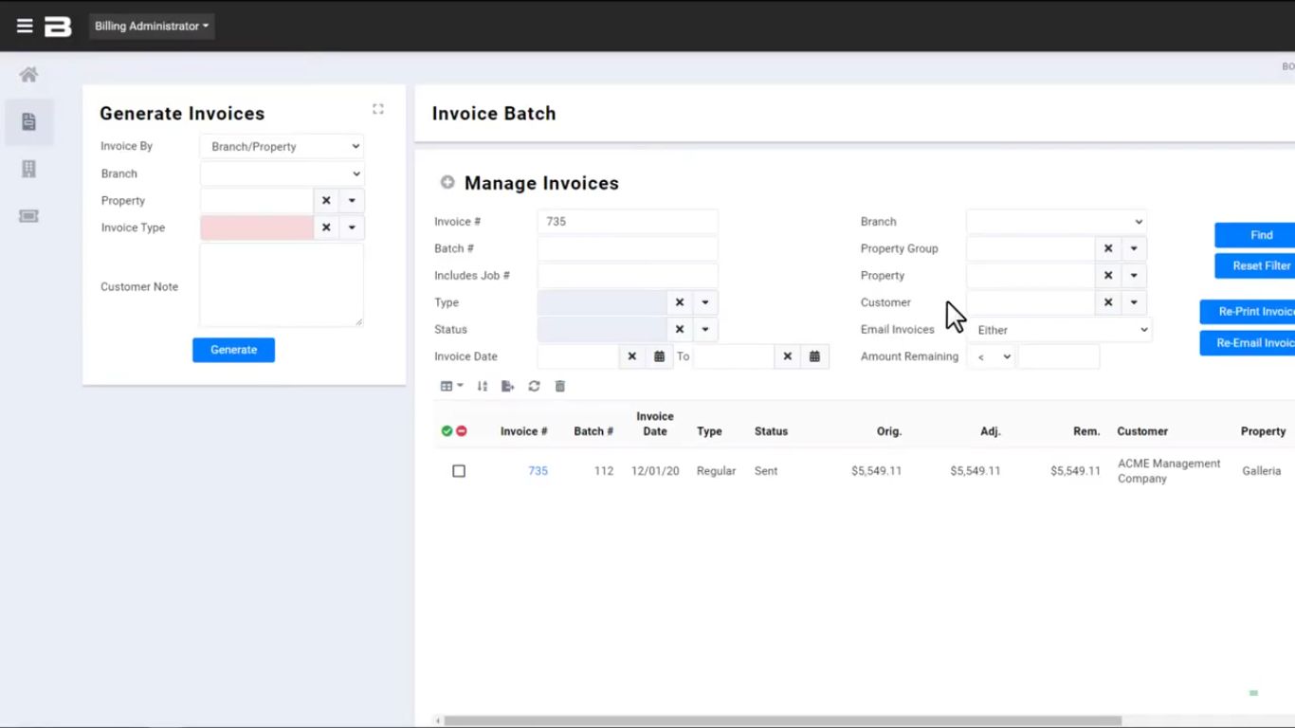Check the box for invoice 735
The height and width of the screenshot is (728, 1295).
tap(459, 471)
